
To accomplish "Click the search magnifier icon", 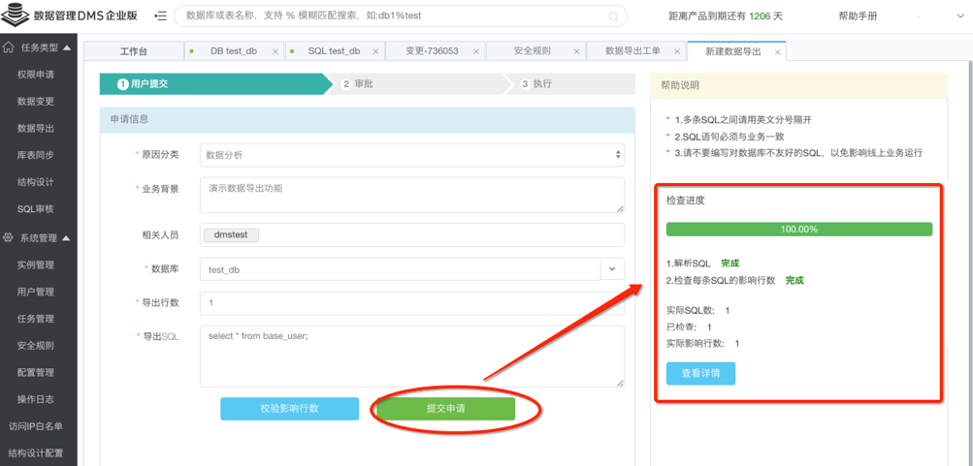I will [x=613, y=16].
